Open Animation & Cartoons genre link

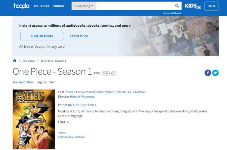[x=71, y=137]
